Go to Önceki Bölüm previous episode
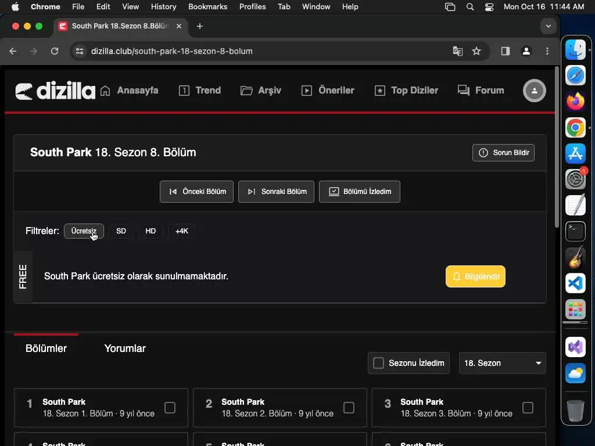 click(196, 192)
